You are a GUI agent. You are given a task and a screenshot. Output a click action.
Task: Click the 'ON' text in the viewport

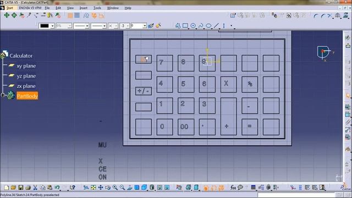tap(102, 177)
